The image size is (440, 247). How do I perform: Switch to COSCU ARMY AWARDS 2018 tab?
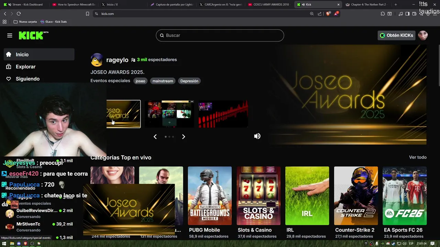point(269,4)
